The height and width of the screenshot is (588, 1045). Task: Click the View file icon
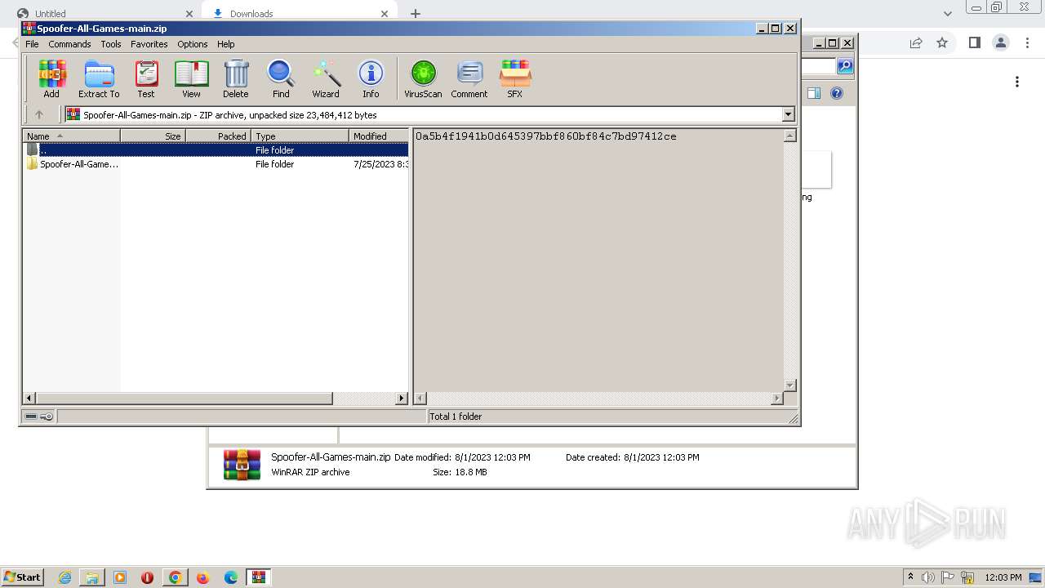tap(191, 79)
